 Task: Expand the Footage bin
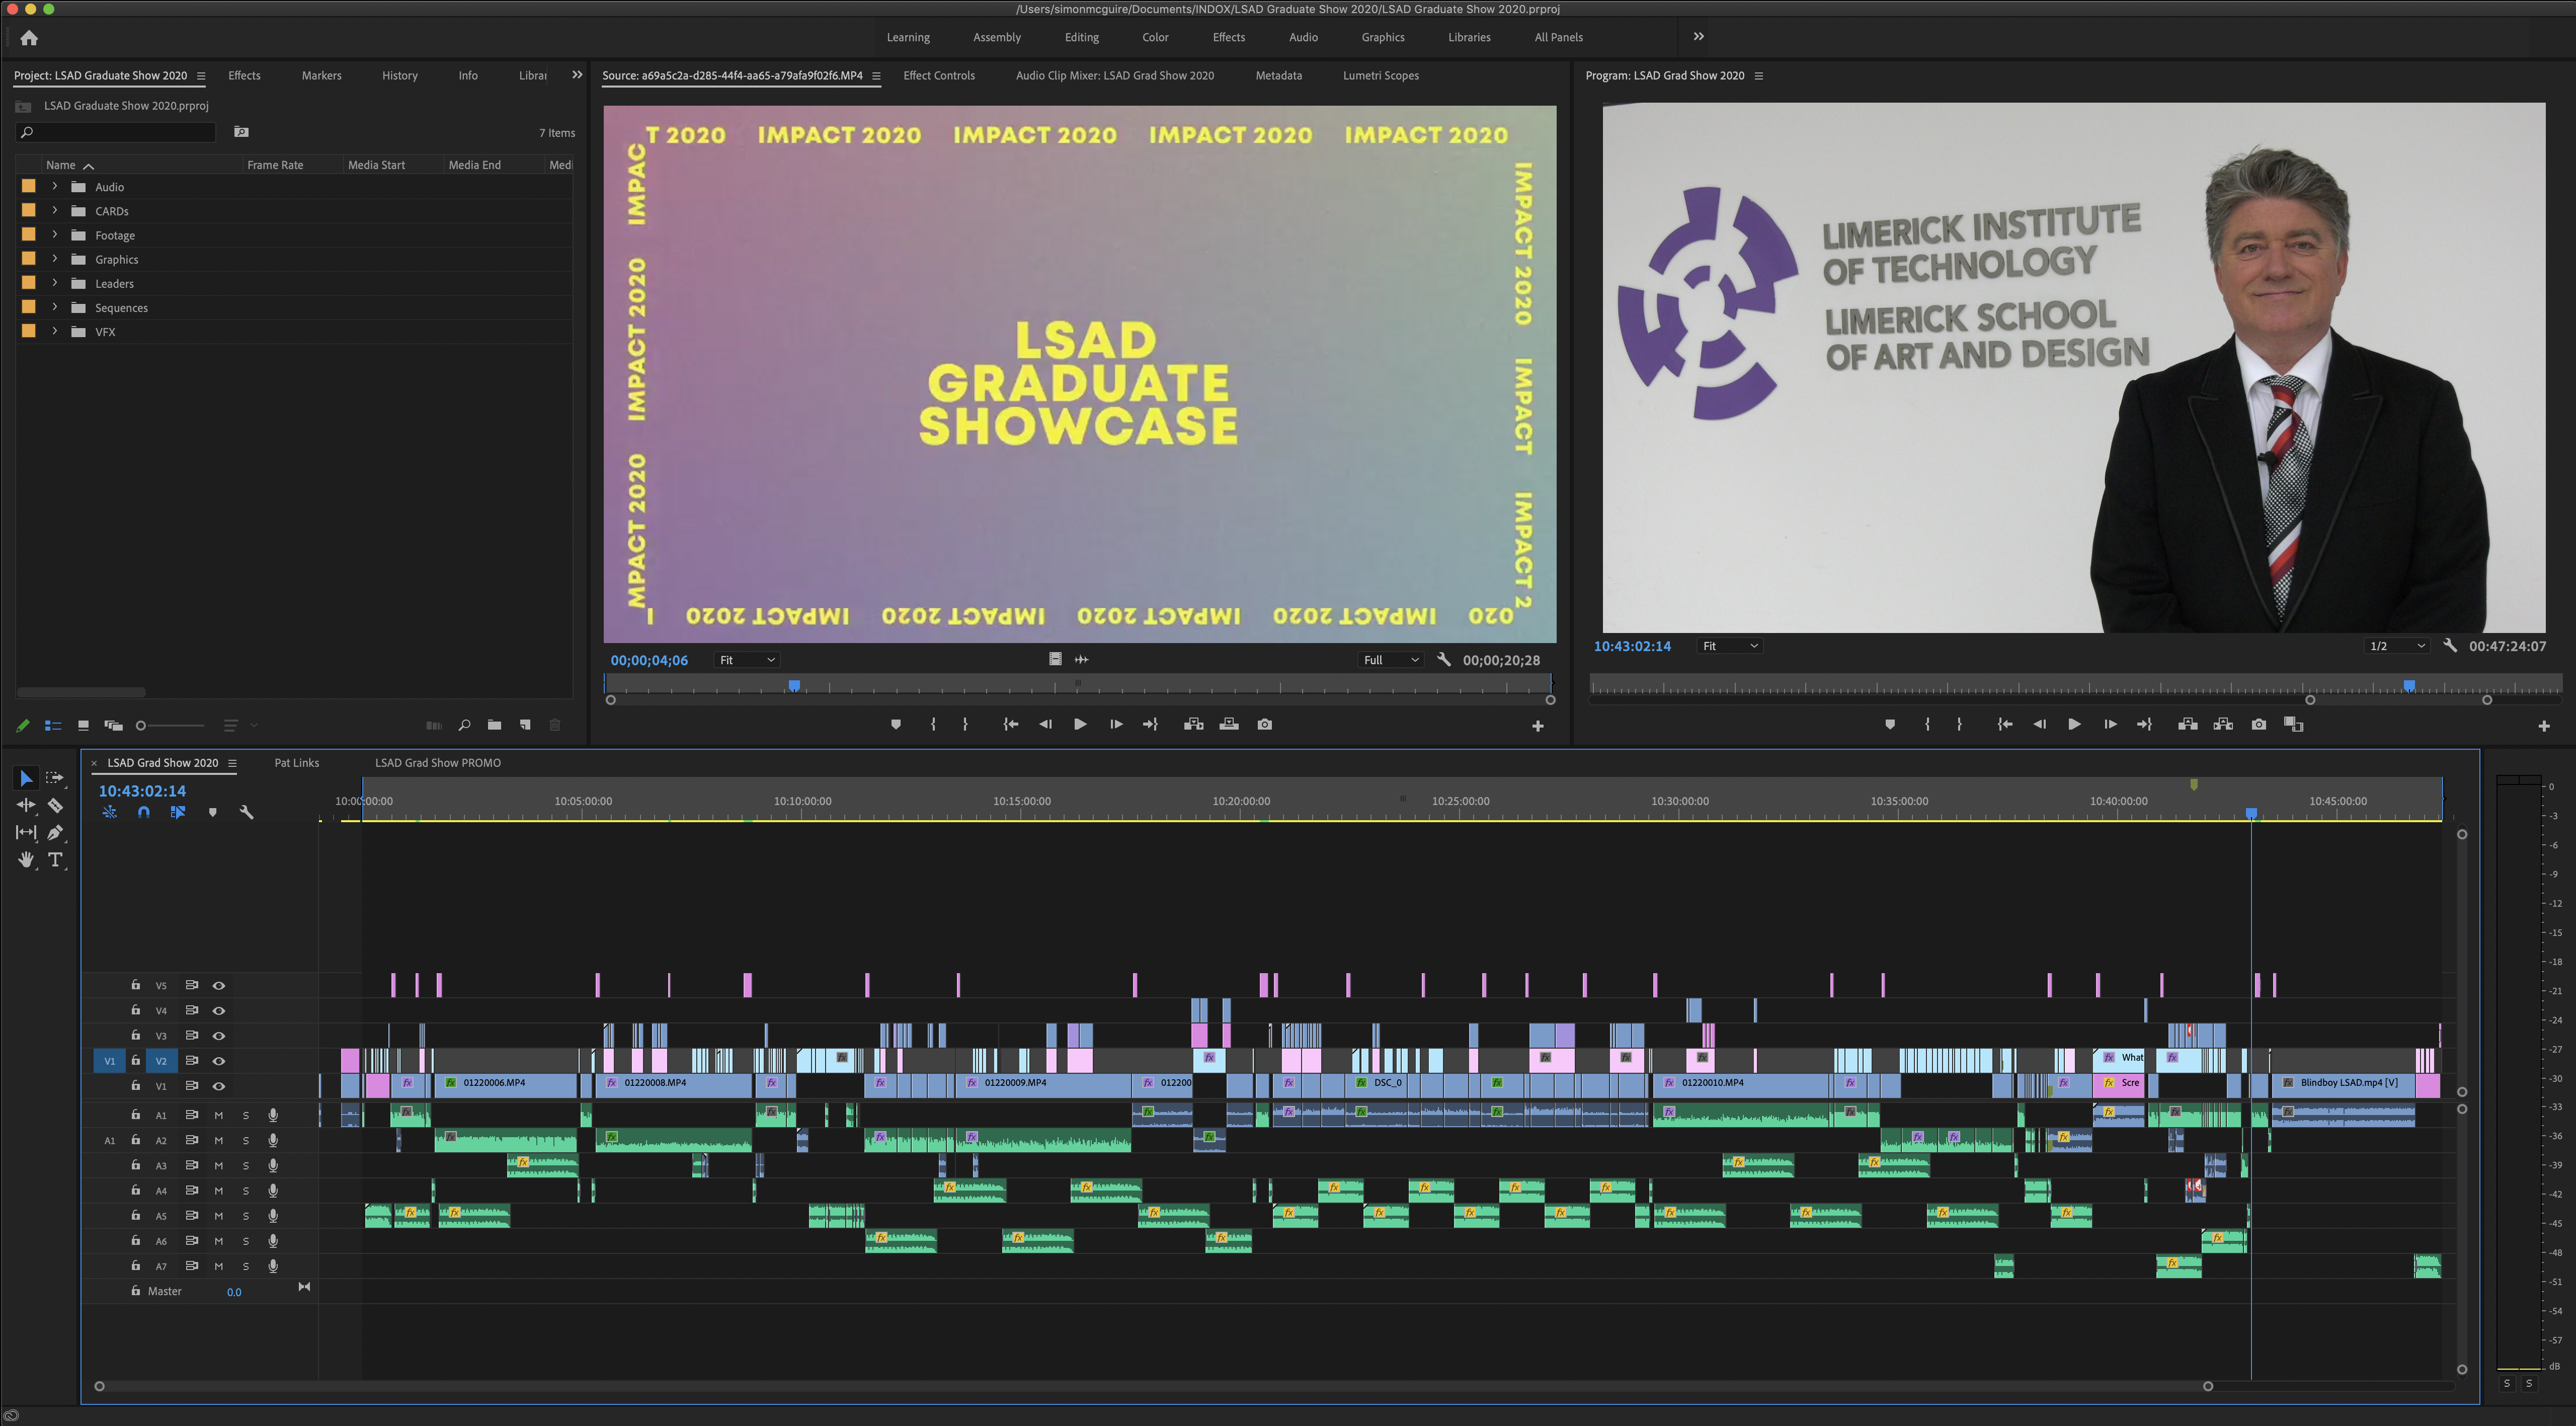[55, 235]
